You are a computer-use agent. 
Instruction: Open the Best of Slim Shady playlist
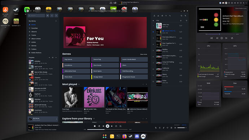coord(43,73)
